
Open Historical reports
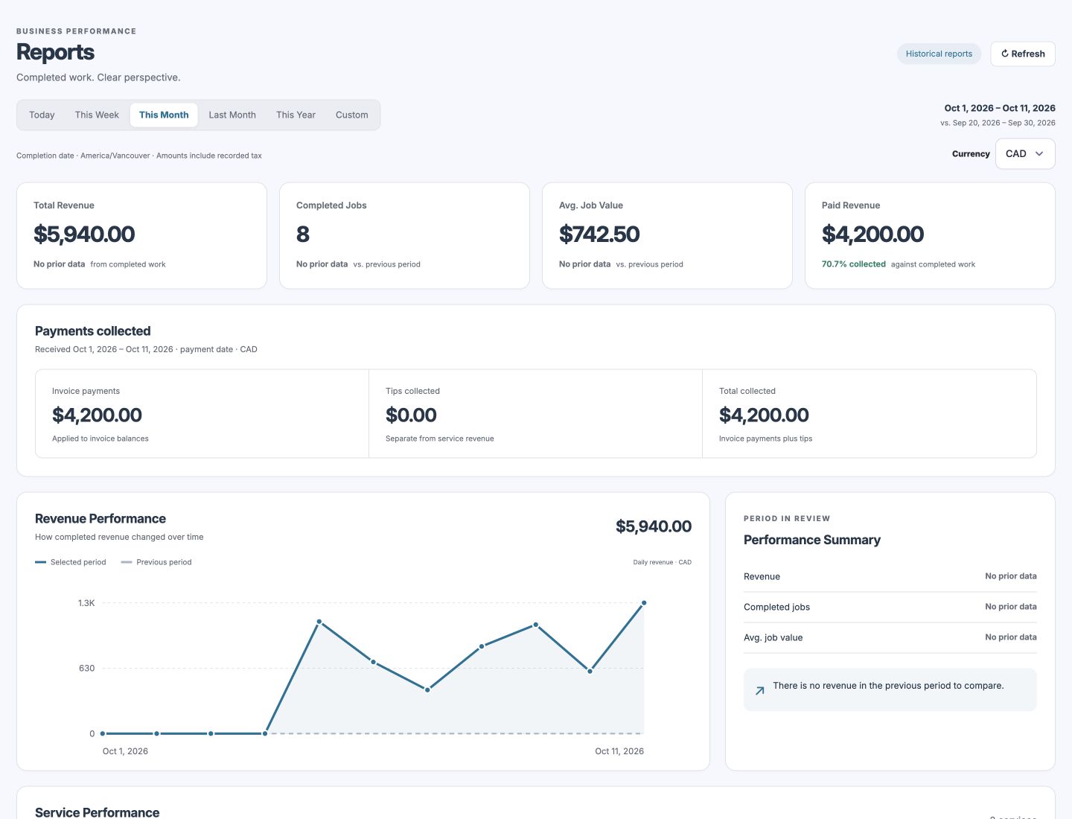(x=939, y=54)
